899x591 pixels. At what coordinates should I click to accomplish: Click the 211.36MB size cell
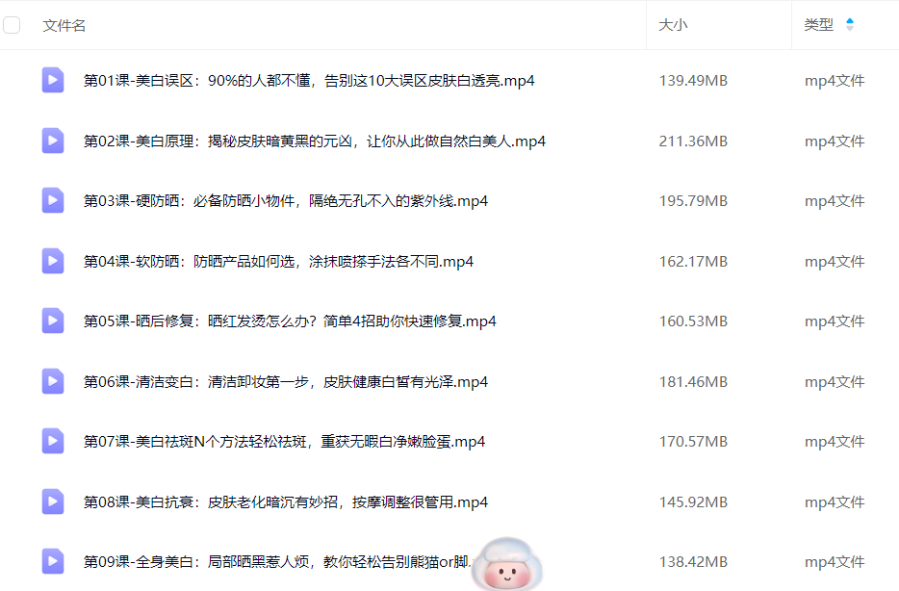pos(693,141)
